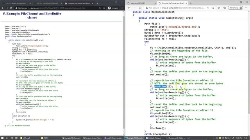Go back in the Chrome incognito window
Image resolution: width=250 pixels, height=140 pixels.
tap(3, 8)
